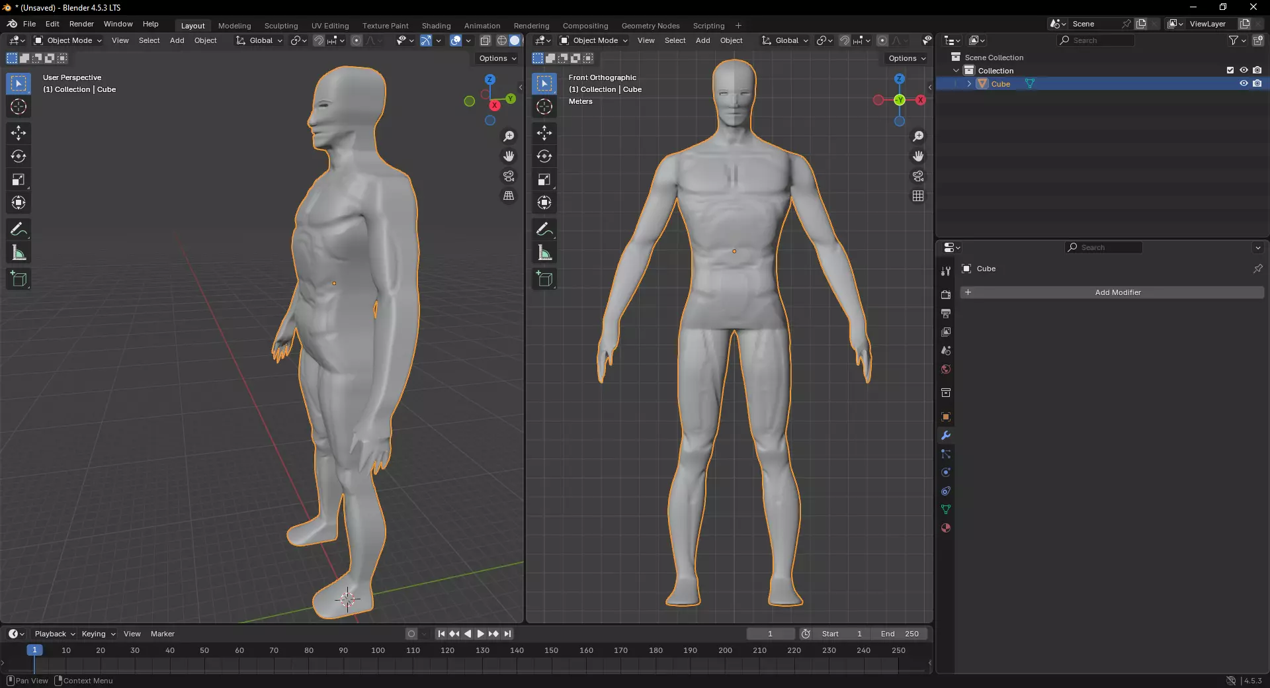Open the Add menu in left viewport

coord(177,40)
